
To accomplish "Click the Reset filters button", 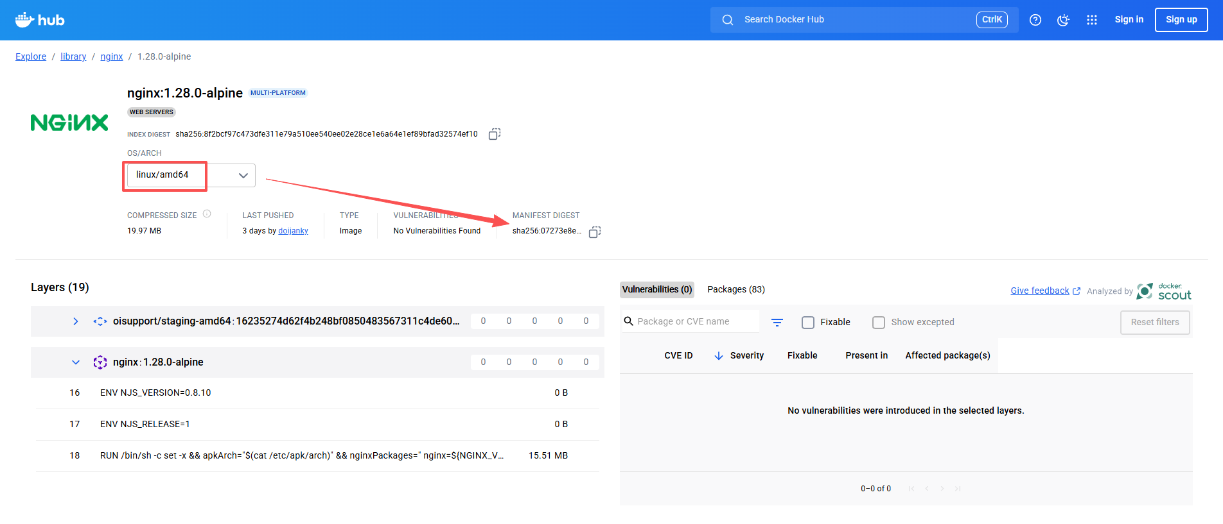I will click(1155, 323).
